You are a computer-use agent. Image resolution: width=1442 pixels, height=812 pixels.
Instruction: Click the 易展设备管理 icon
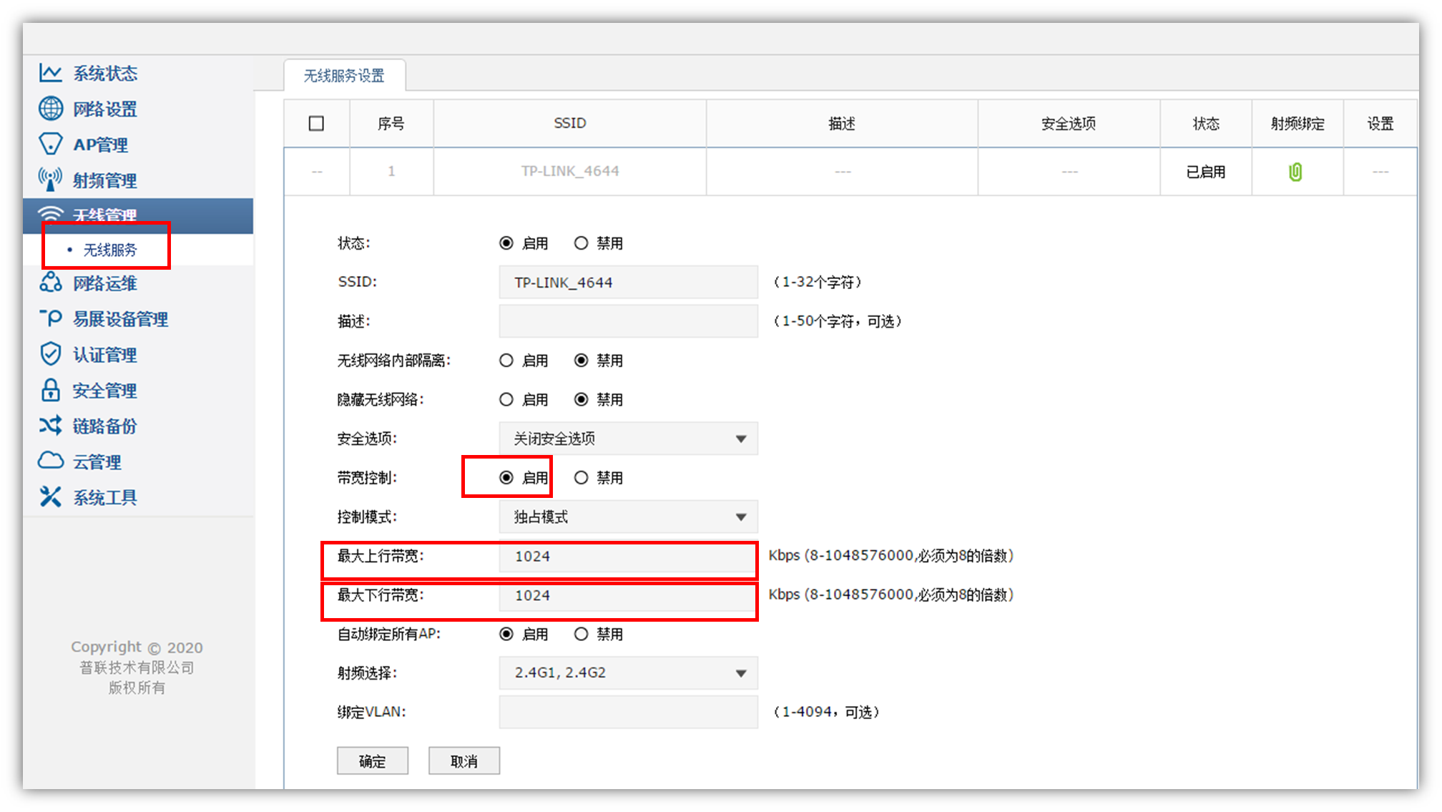(x=50, y=318)
